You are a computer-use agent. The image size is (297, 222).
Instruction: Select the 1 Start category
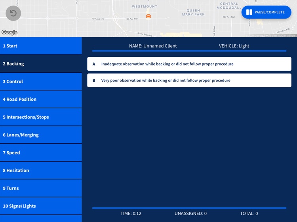(x=41, y=46)
